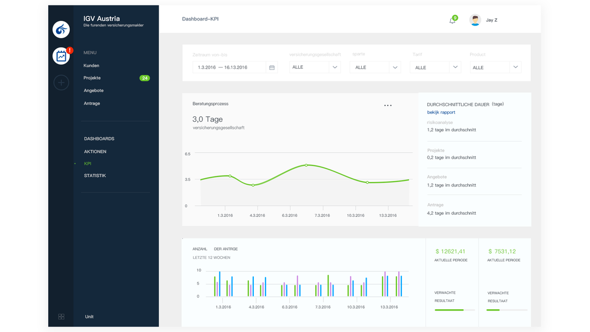Click the Beratungsprozess card title
The image size is (590, 332).
[210, 104]
